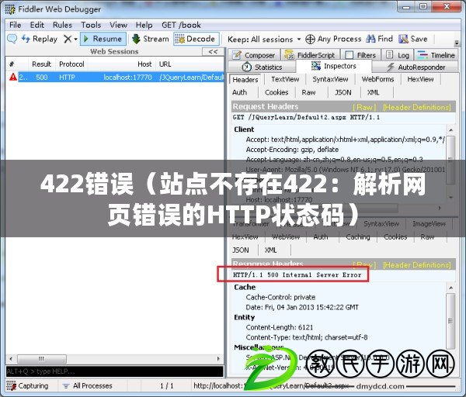This screenshot has width=466, height=397.
Task: Switch to the Timeline tab
Action: (436, 55)
